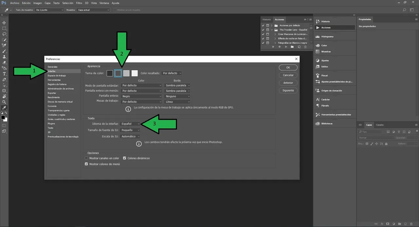Click the Cancelar button
The height and width of the screenshot is (227, 419).
click(288, 75)
